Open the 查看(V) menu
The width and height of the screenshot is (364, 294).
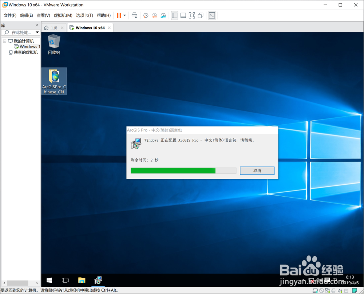click(x=43, y=16)
